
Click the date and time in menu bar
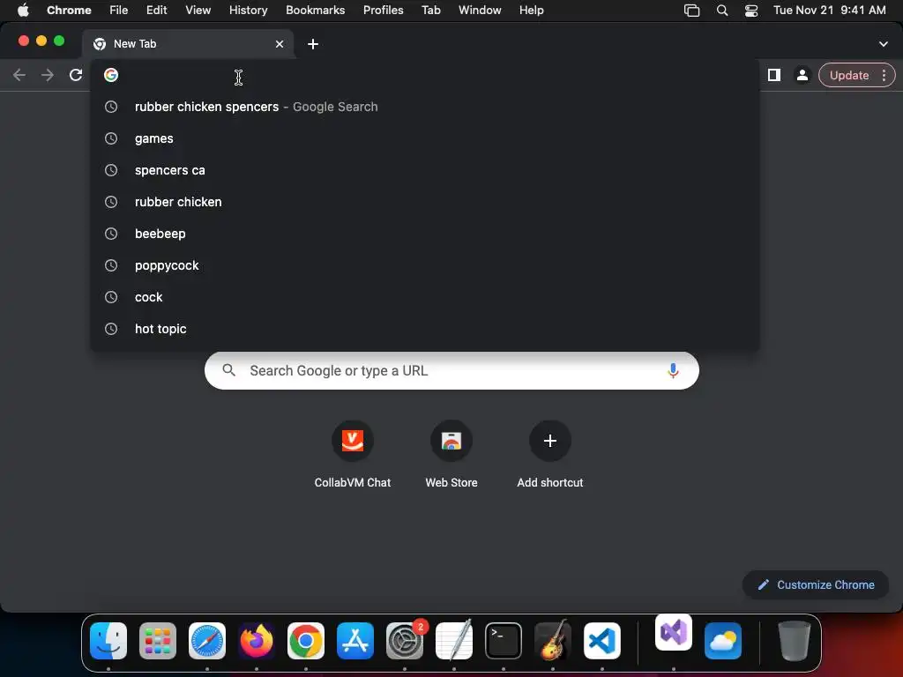(x=829, y=10)
